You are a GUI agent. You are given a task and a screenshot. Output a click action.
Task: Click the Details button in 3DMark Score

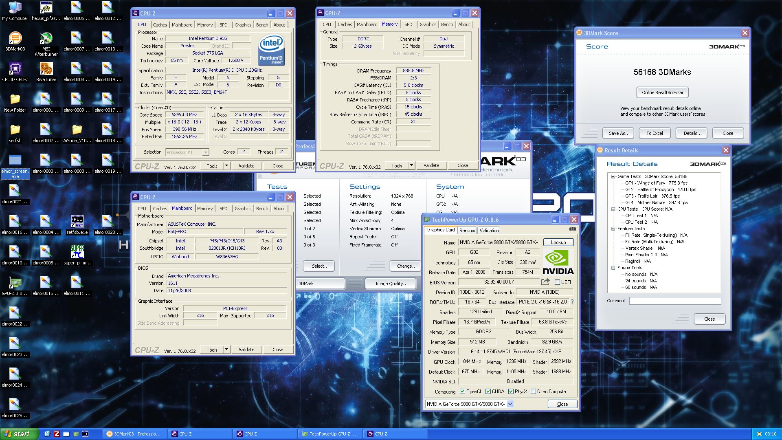click(692, 133)
